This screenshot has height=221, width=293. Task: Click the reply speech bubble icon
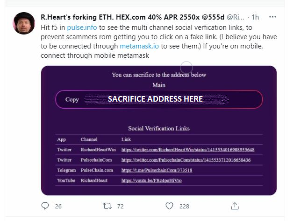45,206
